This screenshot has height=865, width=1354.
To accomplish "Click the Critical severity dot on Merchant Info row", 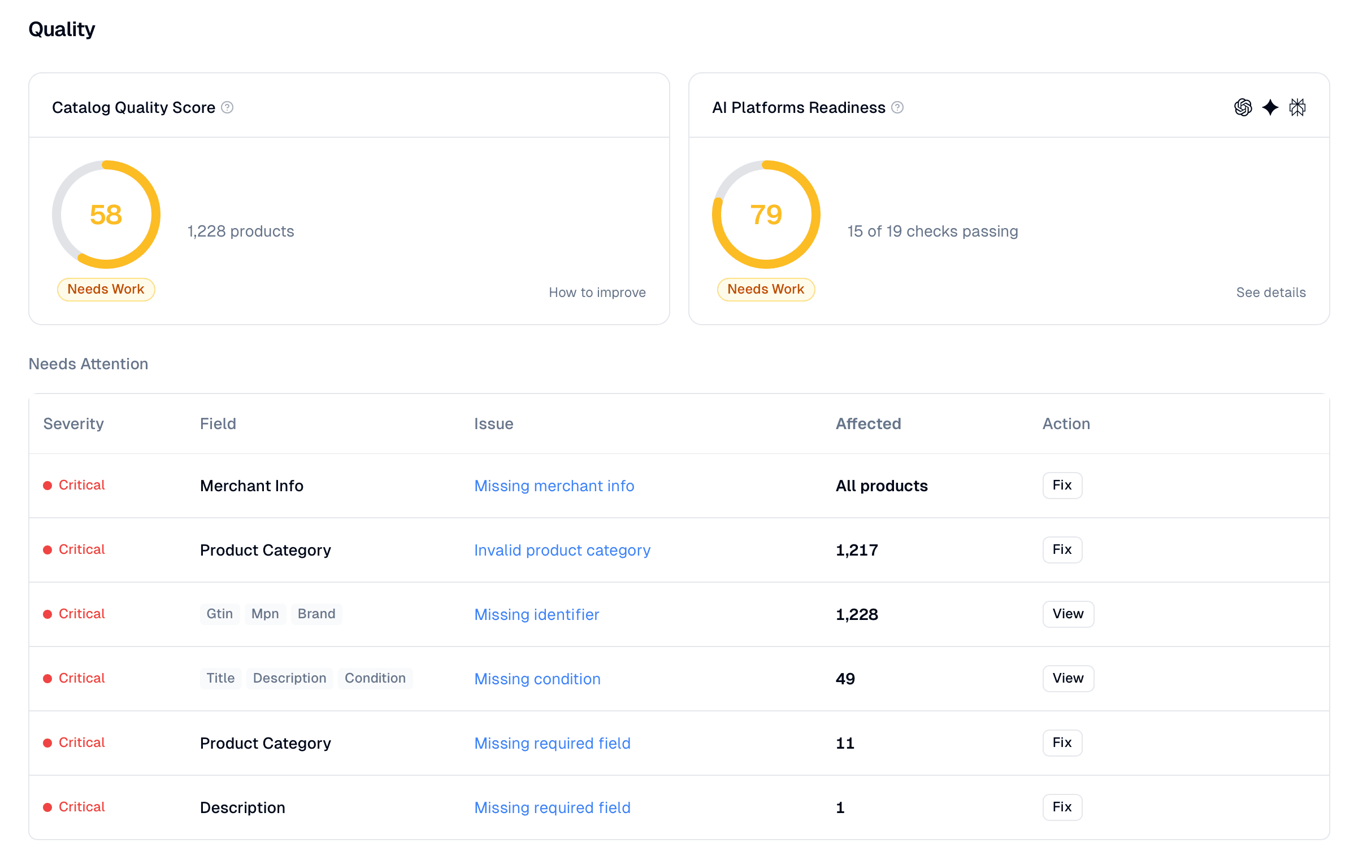I will coord(47,484).
